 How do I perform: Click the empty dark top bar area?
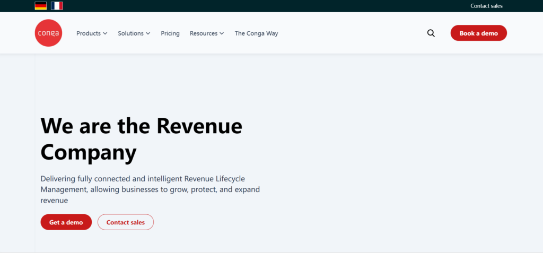[x=265, y=6]
